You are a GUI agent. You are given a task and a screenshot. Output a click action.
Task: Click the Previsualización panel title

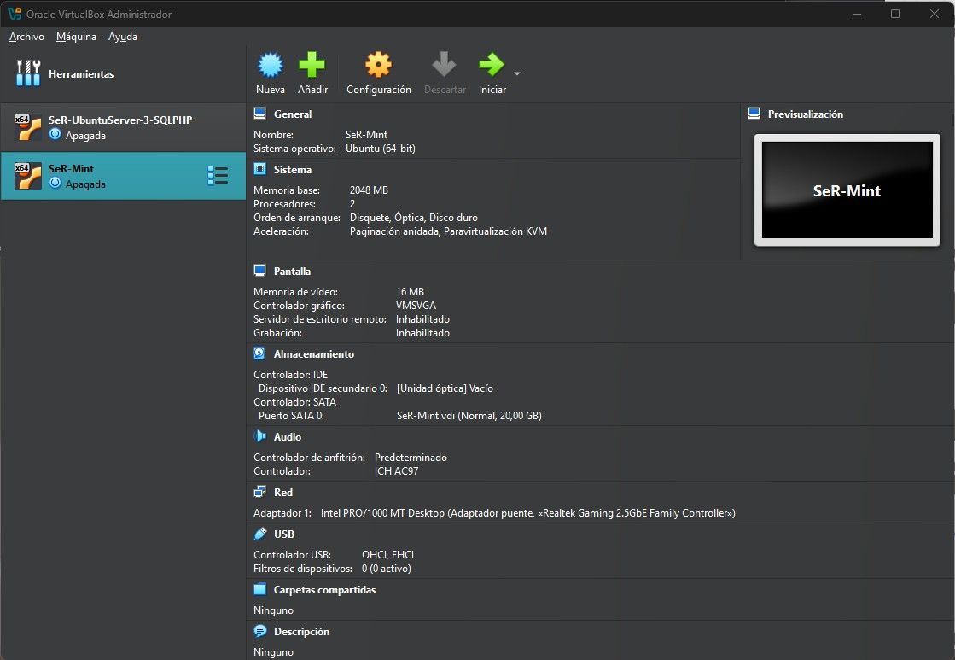click(805, 114)
